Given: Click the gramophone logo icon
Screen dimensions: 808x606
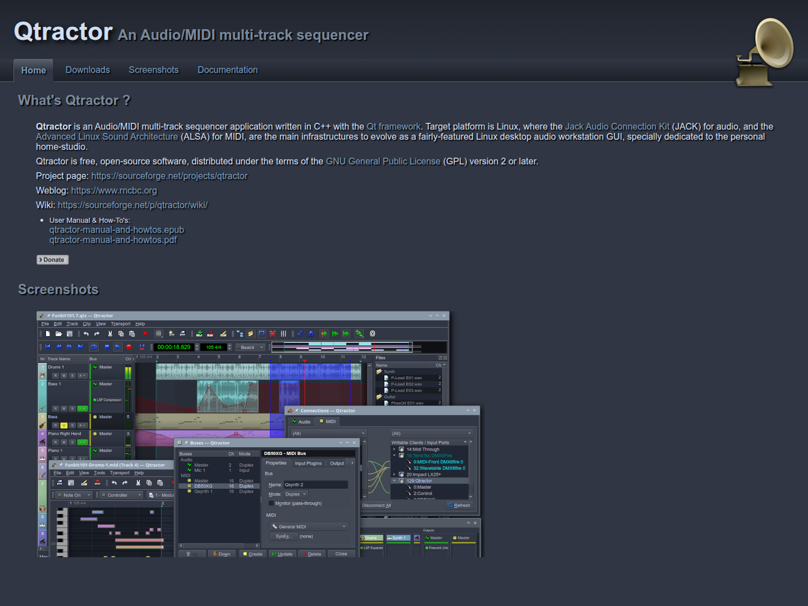Looking at the screenshot, I should (x=765, y=52).
